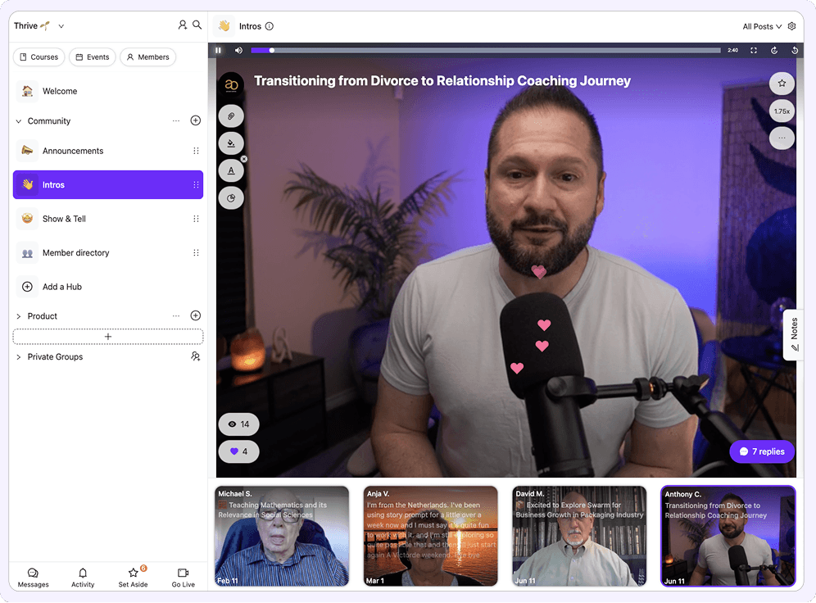Add a private group icon

(196, 356)
